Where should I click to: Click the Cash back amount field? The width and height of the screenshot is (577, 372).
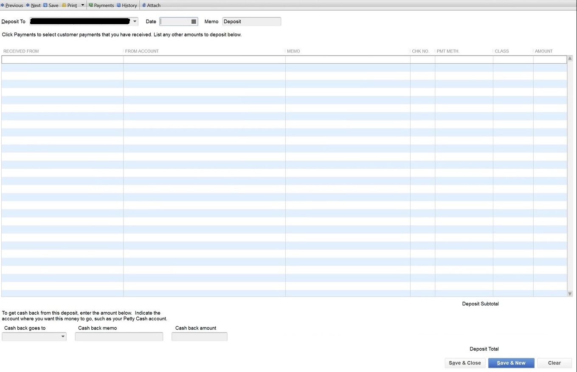pos(199,337)
